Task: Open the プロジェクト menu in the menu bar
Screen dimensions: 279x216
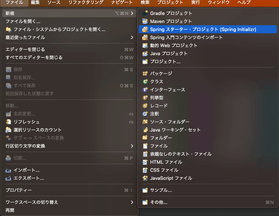Action: tap(170, 3)
